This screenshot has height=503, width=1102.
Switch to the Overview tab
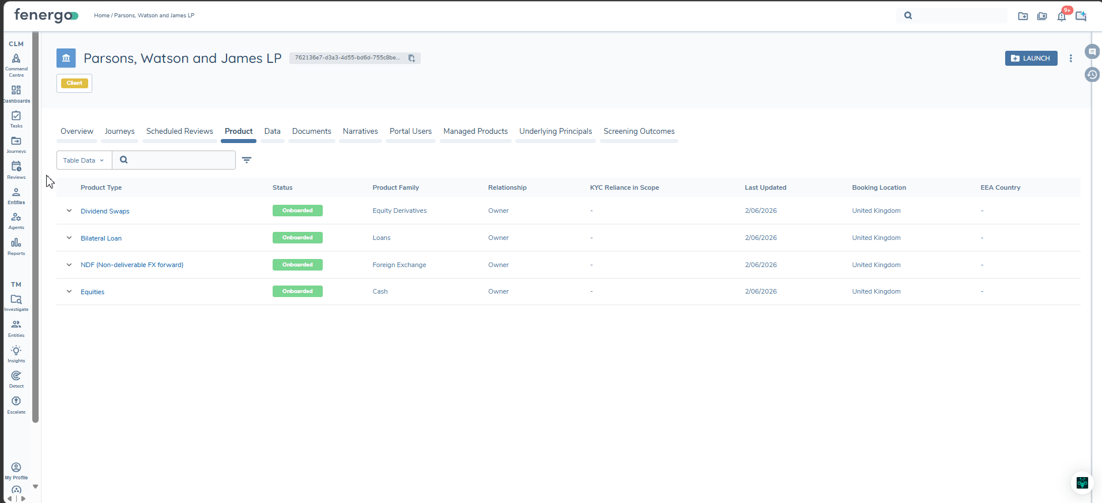point(77,132)
